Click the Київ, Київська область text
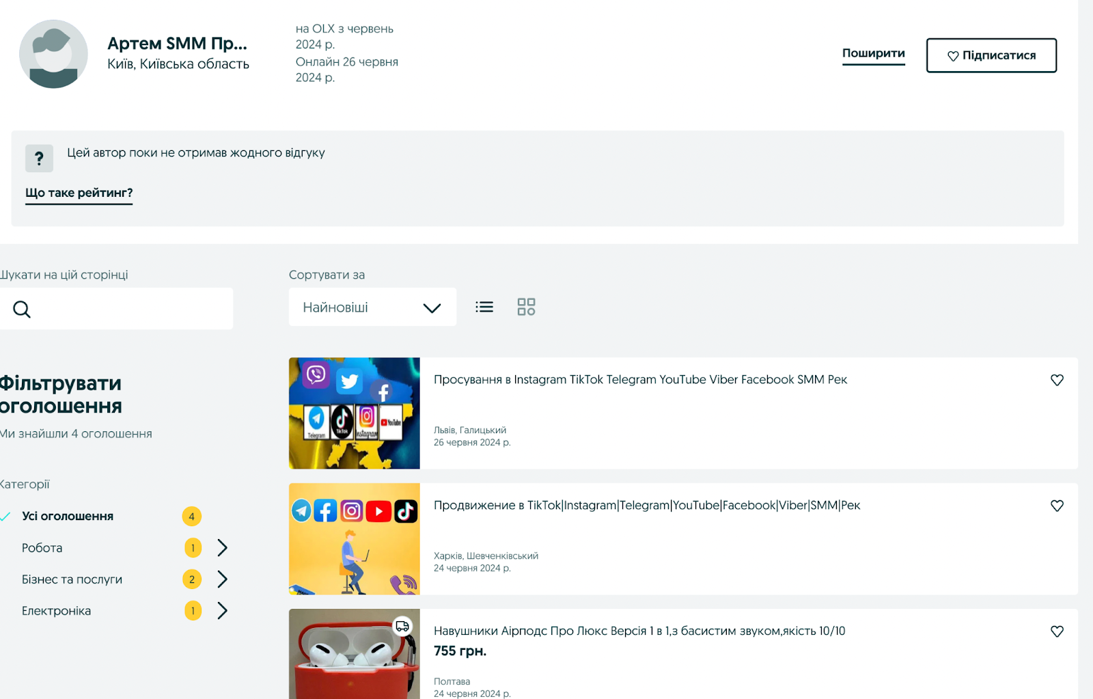This screenshot has width=1093, height=699. (178, 64)
